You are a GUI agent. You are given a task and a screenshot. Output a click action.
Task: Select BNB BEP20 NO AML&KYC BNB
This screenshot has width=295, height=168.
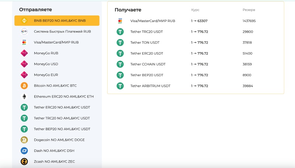(x=59, y=21)
